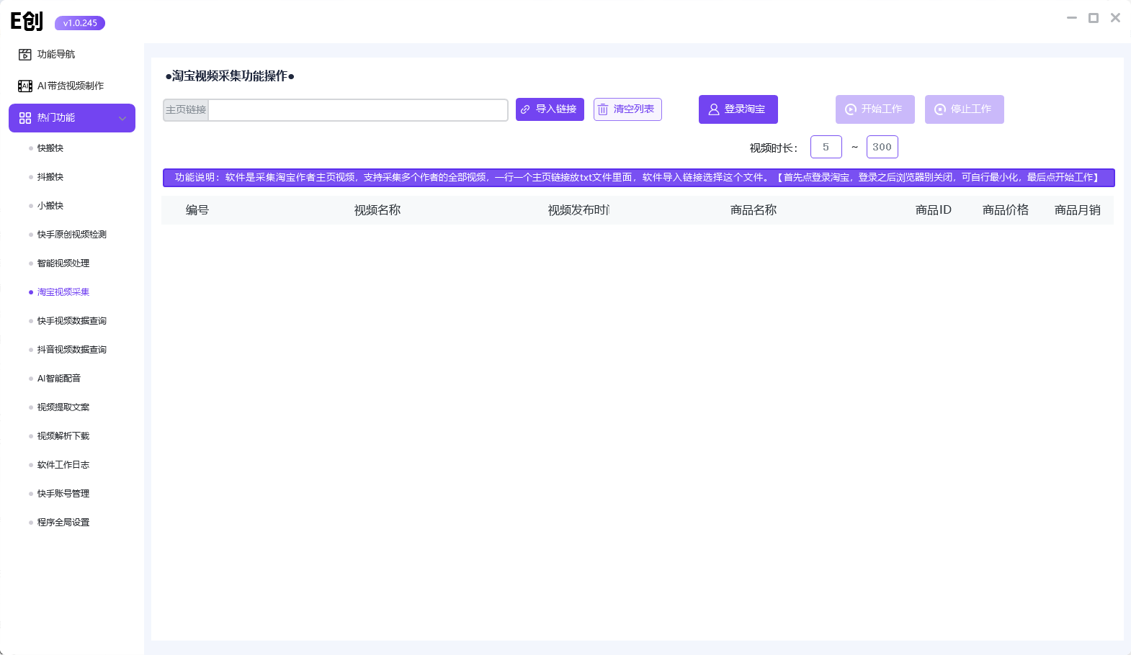Open 功能导航 navigation icon in sidebar
Viewport: 1131px width, 655px height.
click(x=25, y=55)
